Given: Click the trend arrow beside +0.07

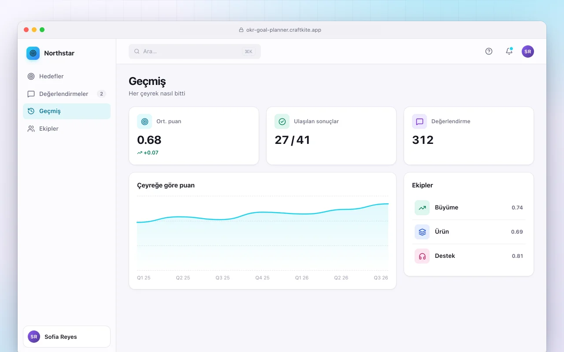Looking at the screenshot, I should (140, 153).
